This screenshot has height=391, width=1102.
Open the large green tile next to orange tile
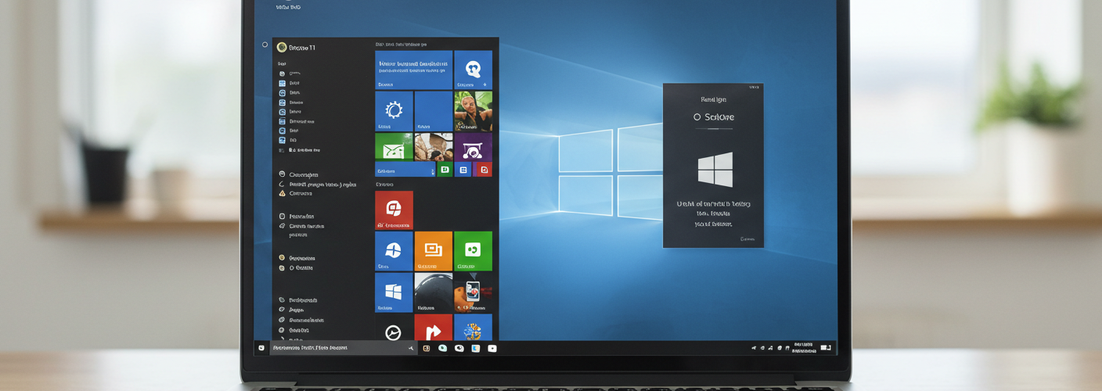point(473,251)
